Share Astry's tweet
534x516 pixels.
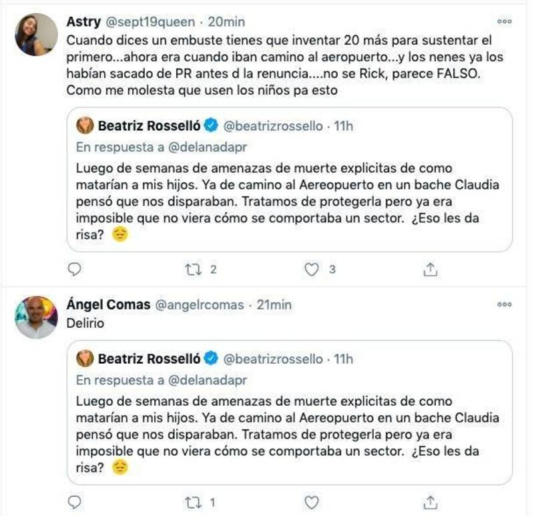pos(431,269)
